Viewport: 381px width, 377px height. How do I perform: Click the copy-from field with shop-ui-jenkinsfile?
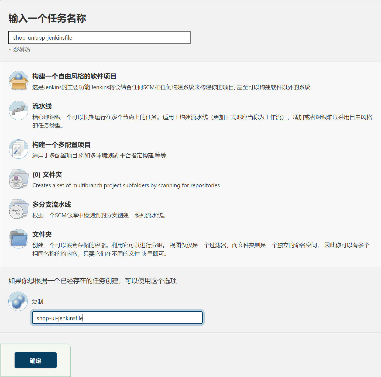(x=117, y=318)
